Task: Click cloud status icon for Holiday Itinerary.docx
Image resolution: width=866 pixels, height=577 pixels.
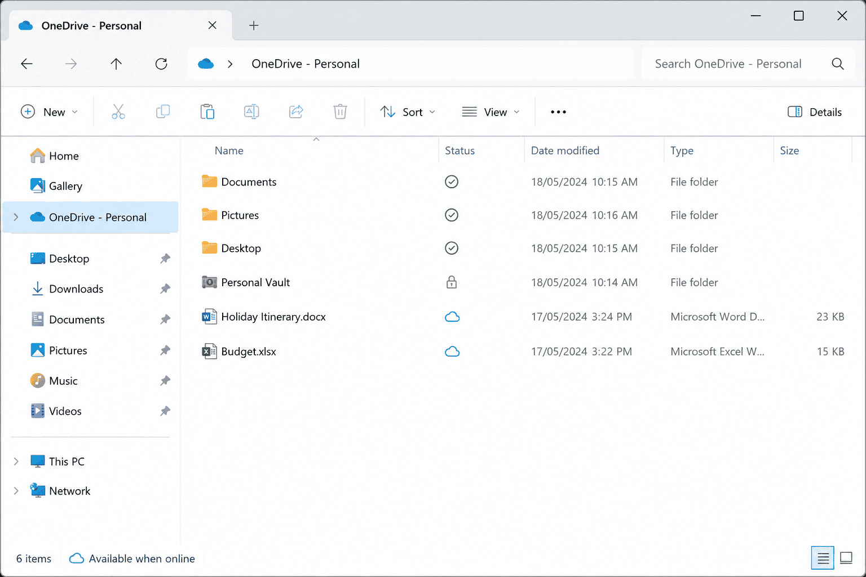Action: click(x=452, y=317)
